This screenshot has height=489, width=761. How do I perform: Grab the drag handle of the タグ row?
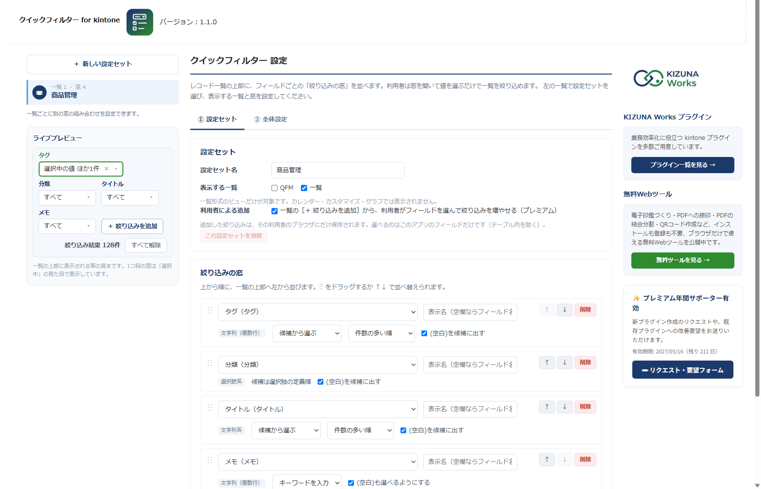click(210, 311)
